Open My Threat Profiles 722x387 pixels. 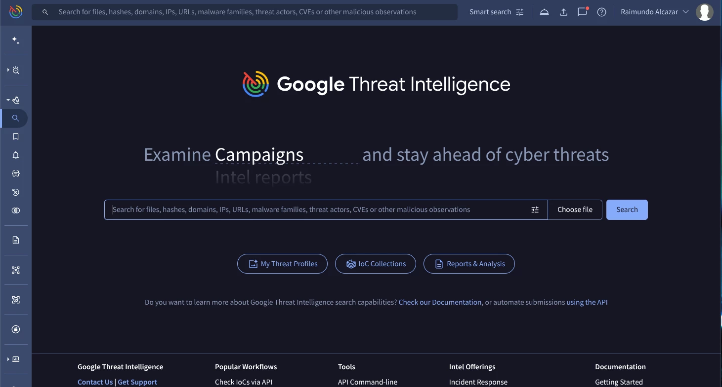pyautogui.click(x=282, y=264)
